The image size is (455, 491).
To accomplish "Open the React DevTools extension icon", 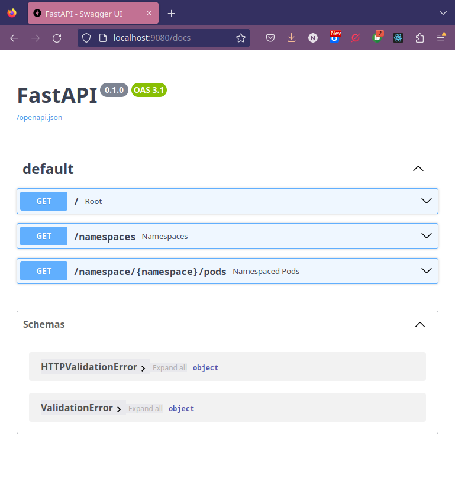I will (x=398, y=38).
